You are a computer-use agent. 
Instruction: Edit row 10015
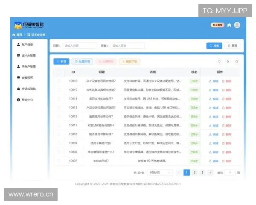point(214,90)
